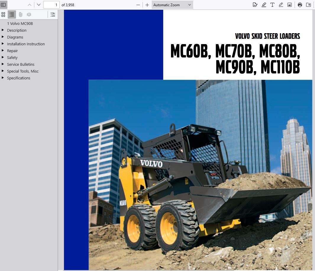
Task: Select the Text annotation tool
Action: coord(272,5)
